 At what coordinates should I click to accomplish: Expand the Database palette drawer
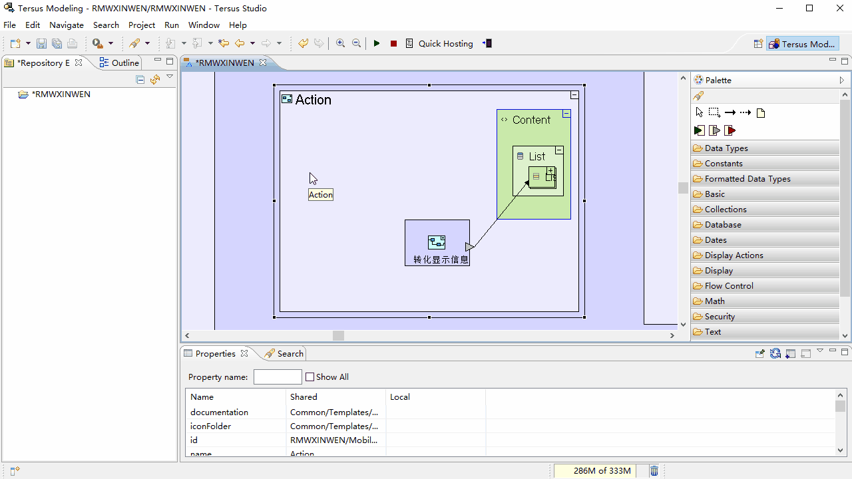[x=723, y=225]
